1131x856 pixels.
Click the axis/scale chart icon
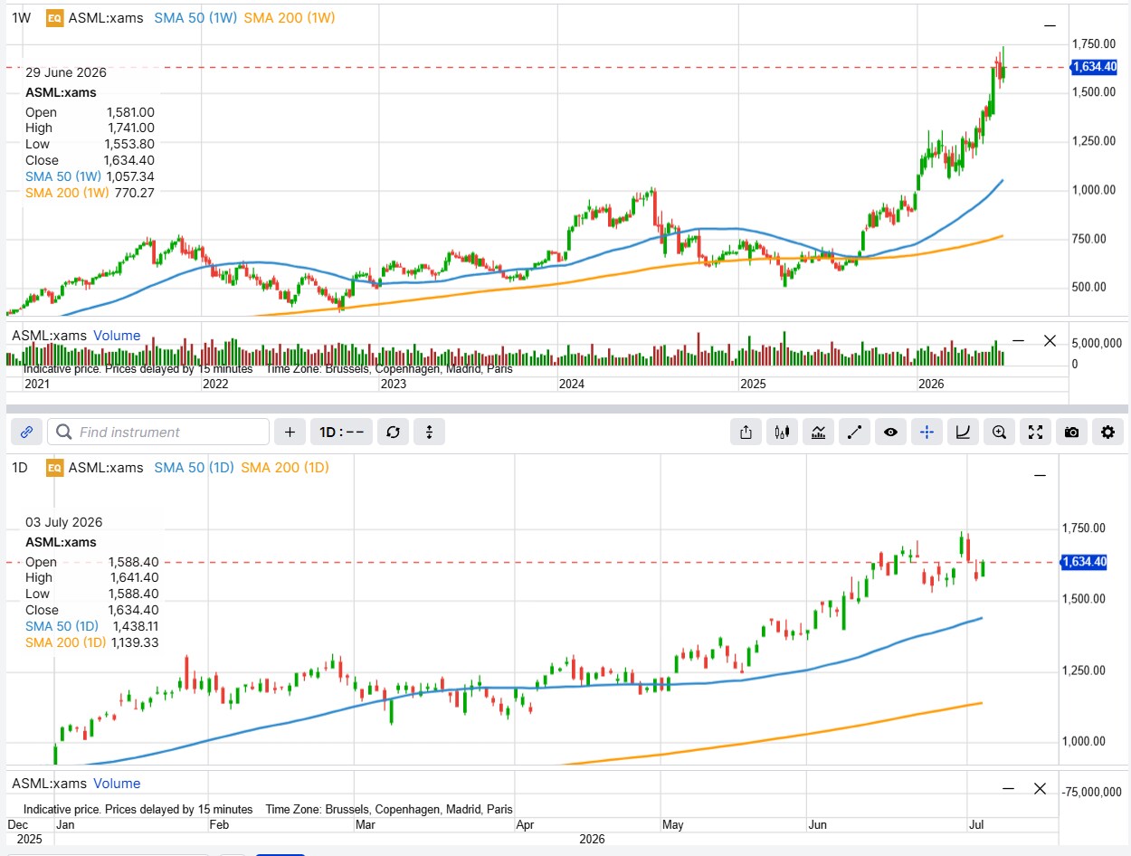click(x=963, y=433)
